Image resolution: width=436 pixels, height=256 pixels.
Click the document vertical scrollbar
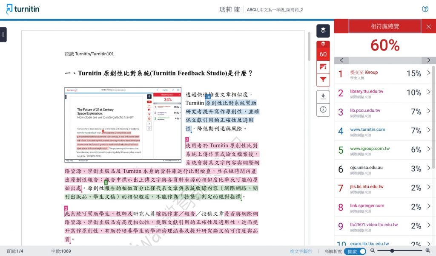[x=309, y=47]
